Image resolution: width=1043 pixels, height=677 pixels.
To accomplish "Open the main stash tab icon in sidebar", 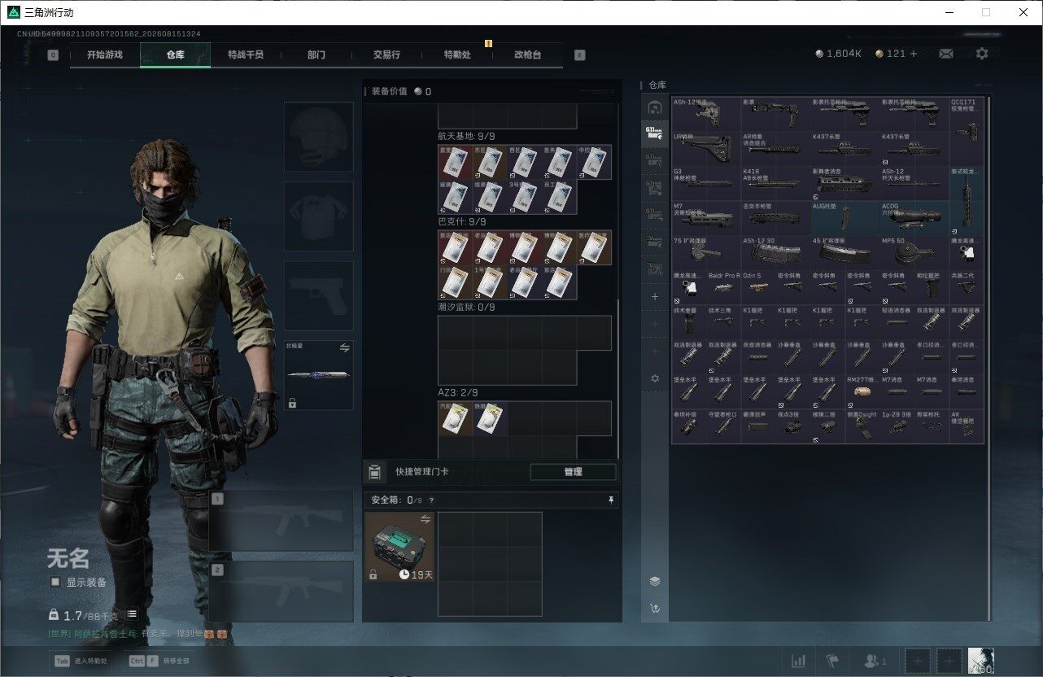I will click(x=655, y=107).
